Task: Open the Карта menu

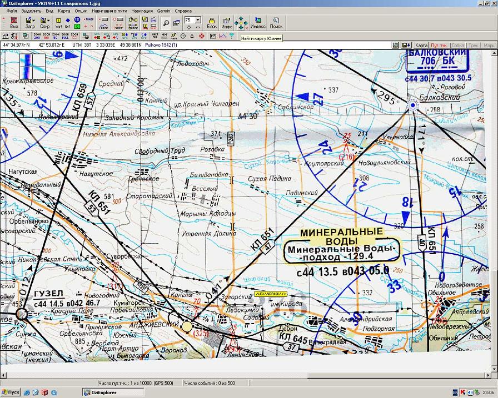Action: [x=64, y=11]
